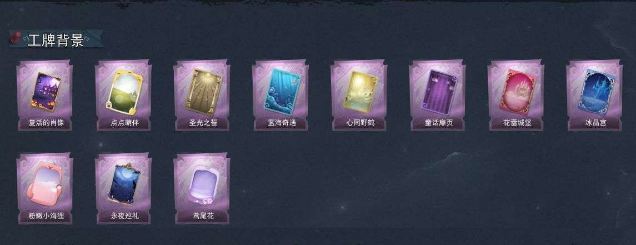The image size is (636, 245).
Task: Open the 心同野鹤 card background
Action: pos(359,96)
